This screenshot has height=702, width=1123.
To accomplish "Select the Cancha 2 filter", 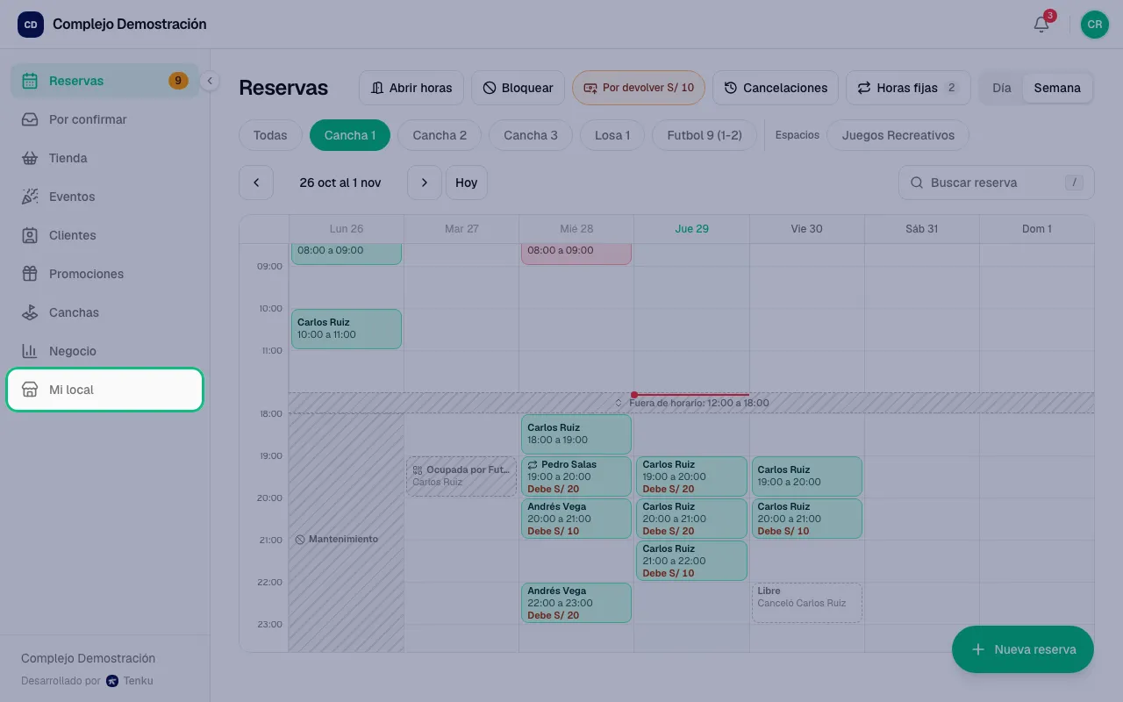I will click(x=440, y=135).
